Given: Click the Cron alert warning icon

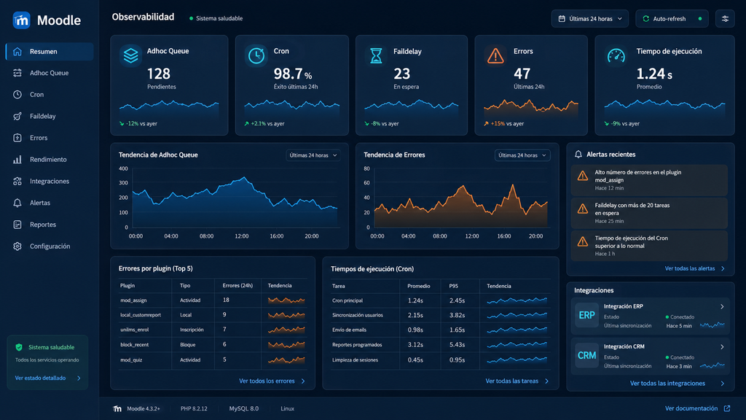Looking at the screenshot, I should (x=582, y=242).
